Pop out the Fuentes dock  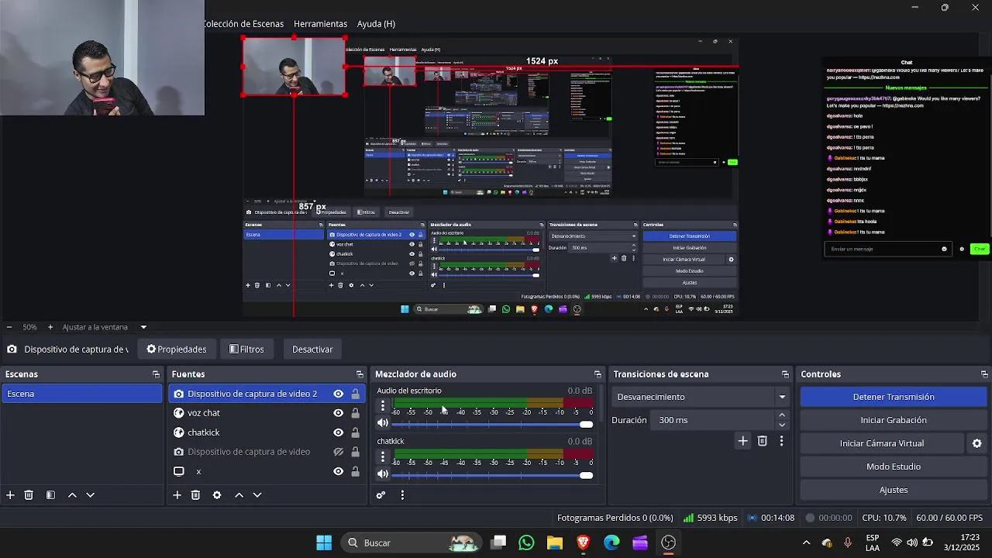360,374
